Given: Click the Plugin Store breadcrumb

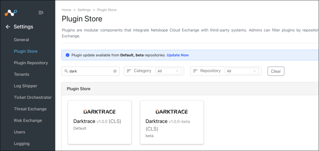Looking at the screenshot, I should 107,10.
